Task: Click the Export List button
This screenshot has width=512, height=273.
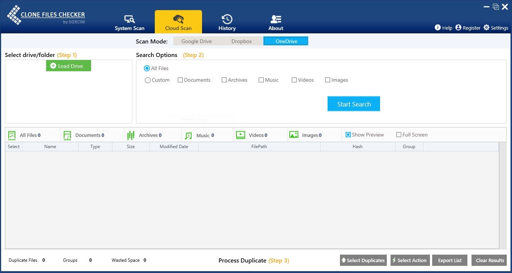Action: [x=450, y=260]
